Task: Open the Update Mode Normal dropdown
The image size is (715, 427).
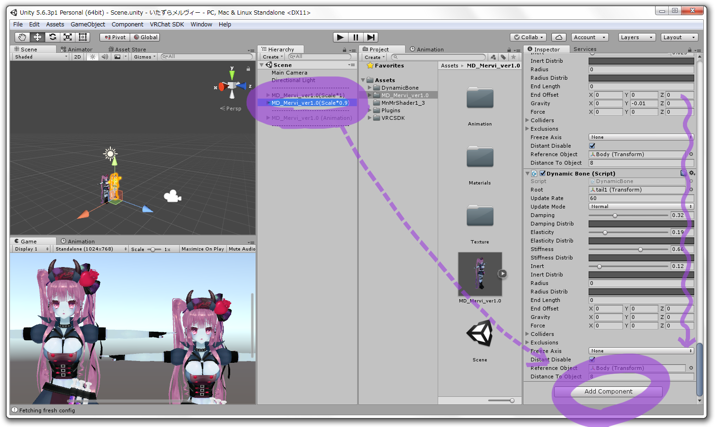Action: [x=641, y=207]
